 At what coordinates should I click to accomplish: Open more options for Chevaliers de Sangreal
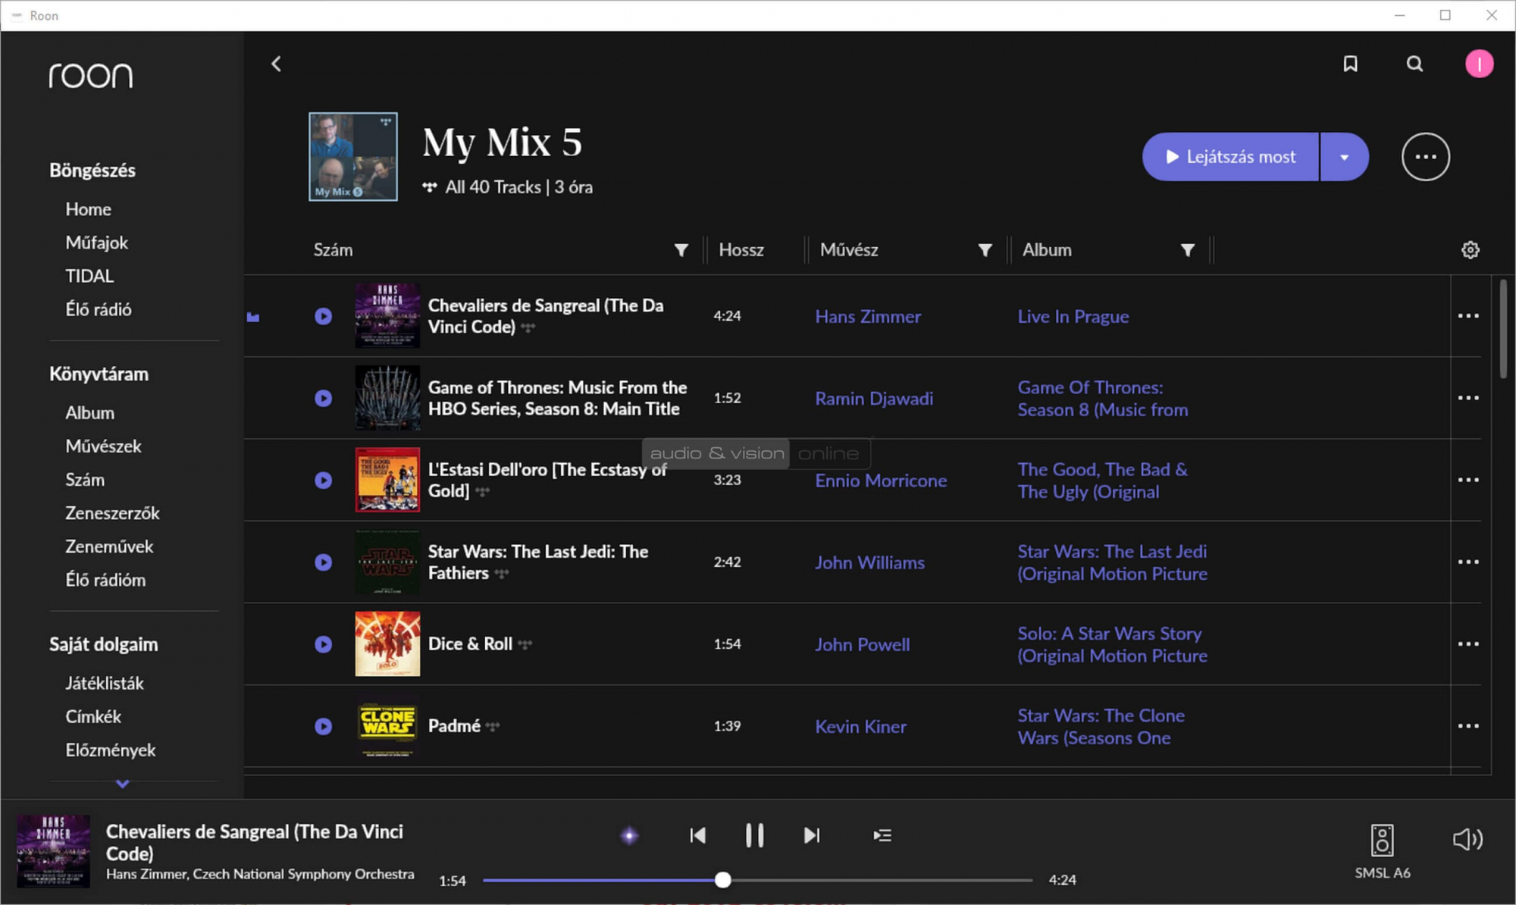click(x=1468, y=316)
